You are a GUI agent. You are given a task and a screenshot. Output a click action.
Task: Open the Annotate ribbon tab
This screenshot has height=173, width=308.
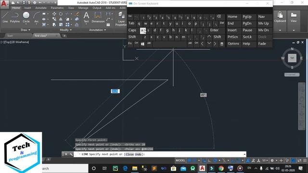tap(41, 8)
